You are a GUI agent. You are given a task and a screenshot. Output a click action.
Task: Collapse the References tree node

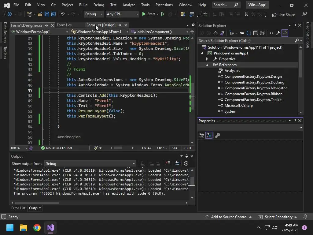[x=207, y=65]
